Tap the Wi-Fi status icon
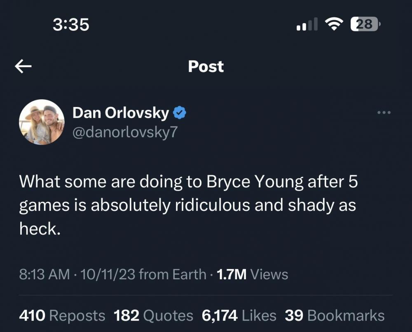412x332 pixels. (334, 24)
